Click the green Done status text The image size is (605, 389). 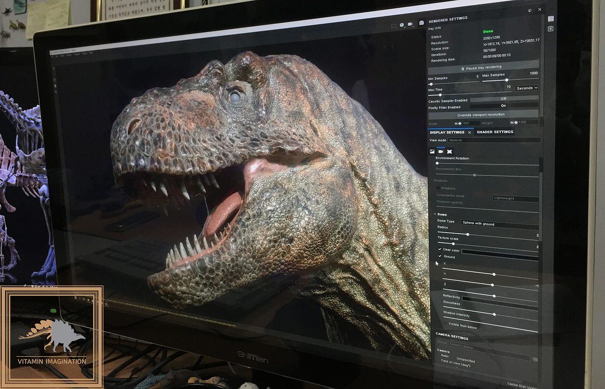point(488,31)
